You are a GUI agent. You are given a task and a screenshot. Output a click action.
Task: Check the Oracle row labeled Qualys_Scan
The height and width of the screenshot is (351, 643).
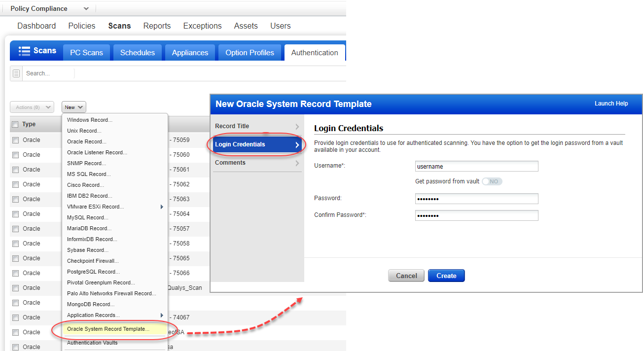[x=15, y=288]
